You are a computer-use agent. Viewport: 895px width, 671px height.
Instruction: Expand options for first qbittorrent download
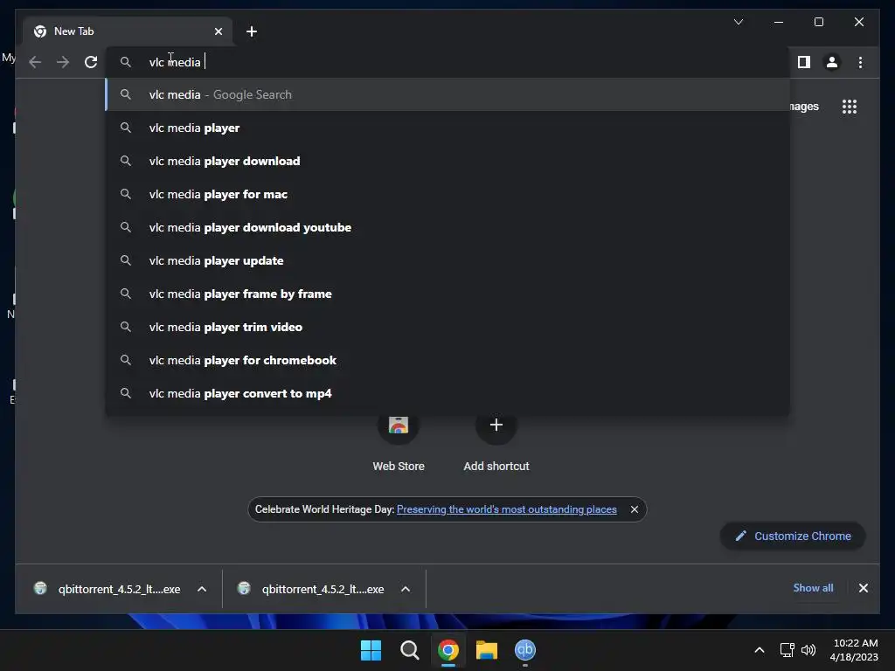[x=202, y=589]
